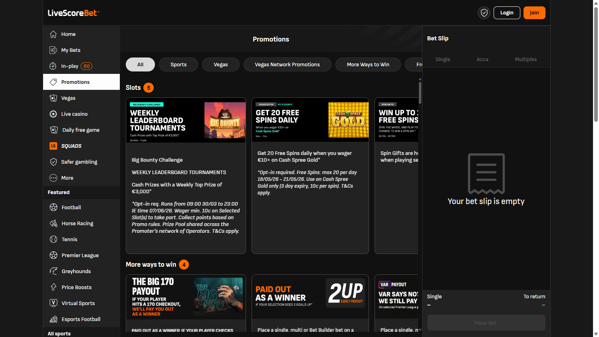Click the Promotions tag icon
This screenshot has width=599, height=337.
53,82
